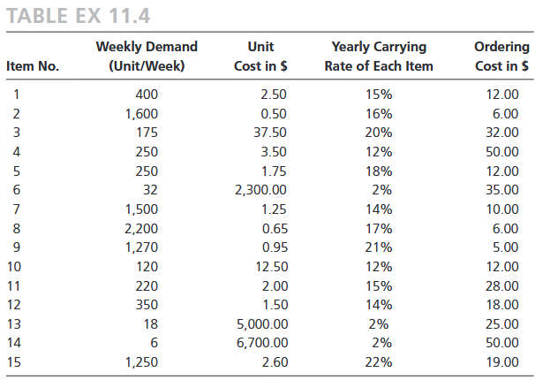Click the unit cost value 37.50
This screenshot has height=380, width=543.
pos(268,132)
